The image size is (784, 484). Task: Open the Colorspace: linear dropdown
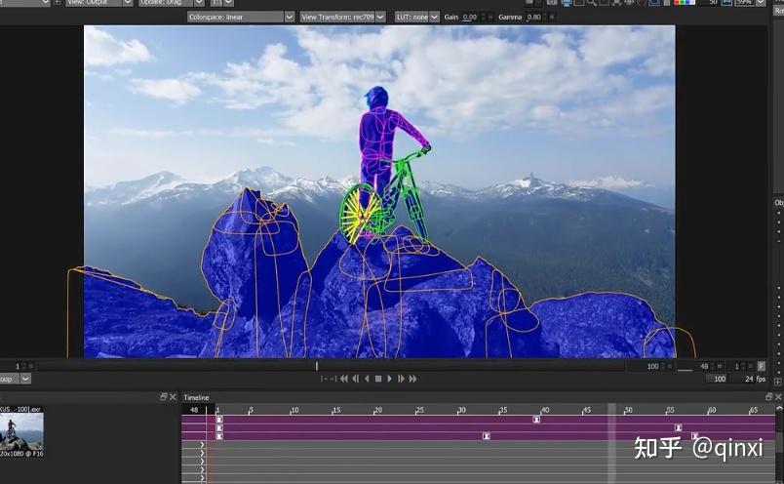click(x=241, y=17)
